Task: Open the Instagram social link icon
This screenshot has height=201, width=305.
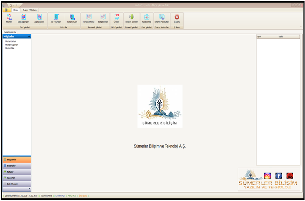Action: pyautogui.click(x=267, y=176)
